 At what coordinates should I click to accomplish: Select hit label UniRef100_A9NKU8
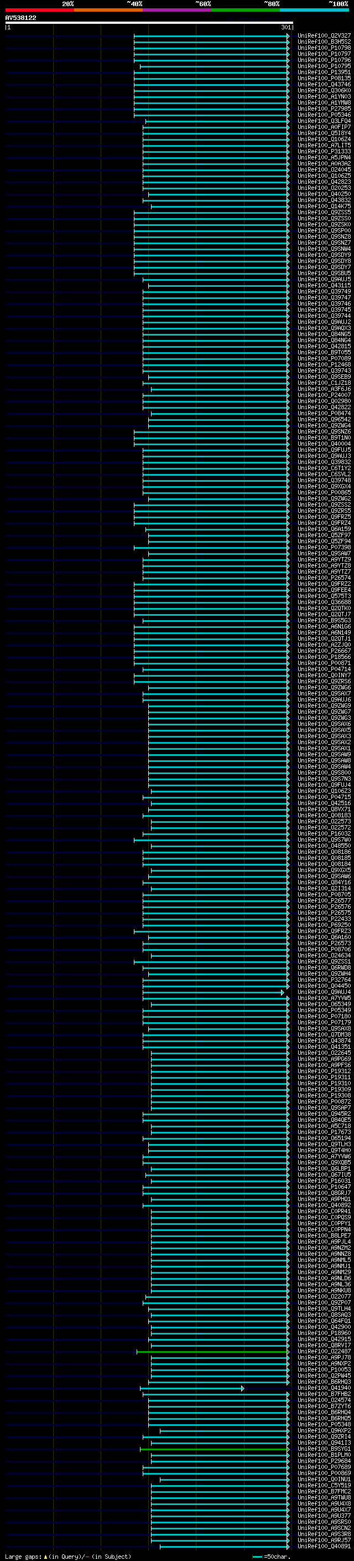click(324, 1290)
